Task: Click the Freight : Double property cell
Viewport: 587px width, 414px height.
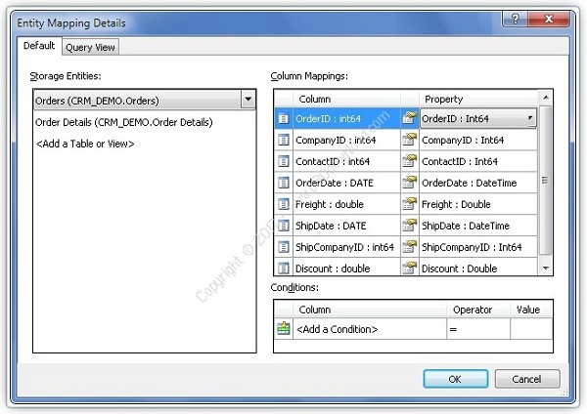Action: pos(478,204)
